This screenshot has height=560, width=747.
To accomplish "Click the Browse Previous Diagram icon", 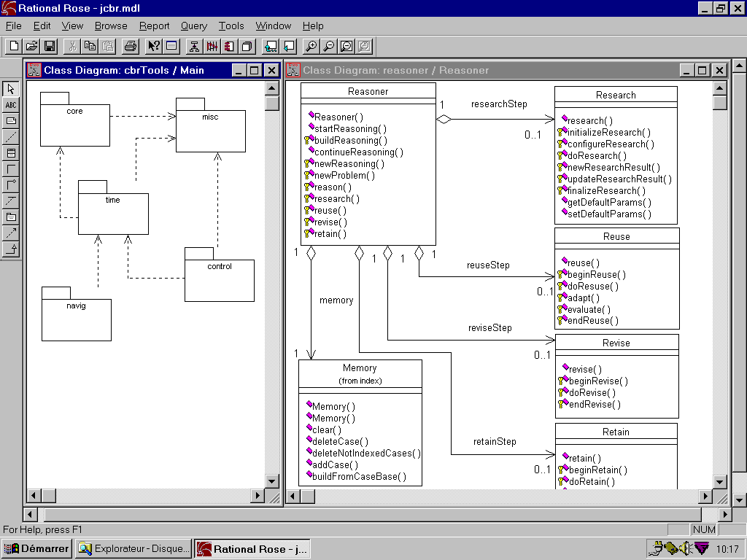I will (x=289, y=46).
